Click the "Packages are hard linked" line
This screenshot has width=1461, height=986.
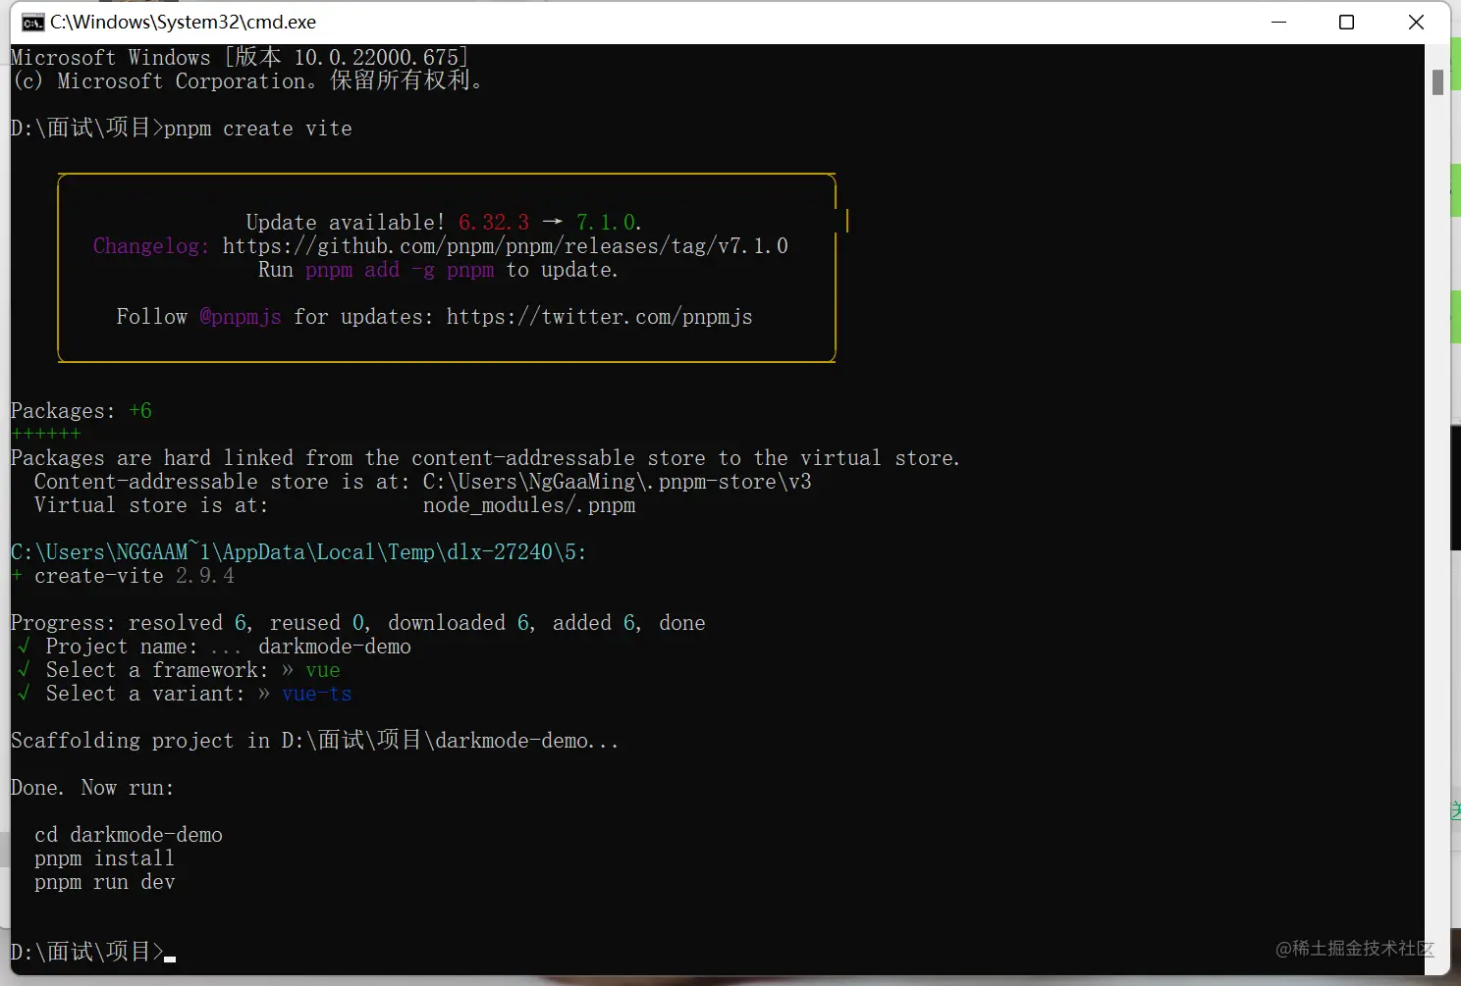(x=486, y=458)
